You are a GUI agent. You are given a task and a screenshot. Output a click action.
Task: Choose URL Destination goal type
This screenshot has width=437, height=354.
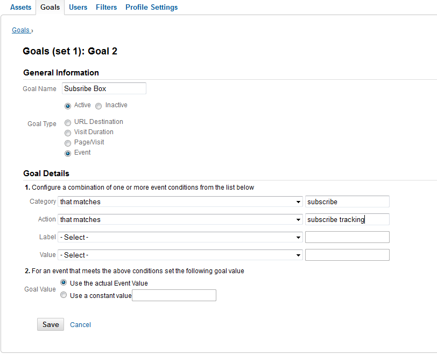click(68, 123)
